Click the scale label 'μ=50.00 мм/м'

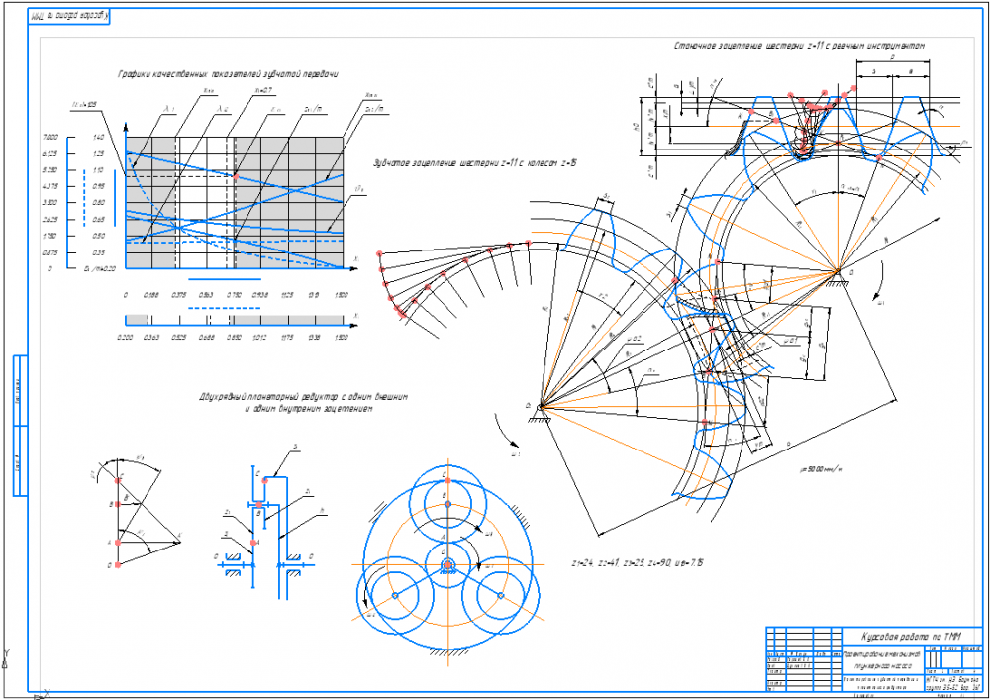click(821, 469)
